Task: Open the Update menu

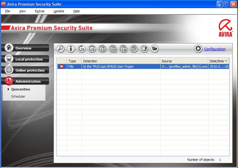Action: coord(59,11)
